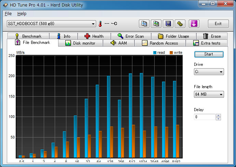This screenshot has width=236, height=167.
Task: Click the File length label
Action: point(203,87)
